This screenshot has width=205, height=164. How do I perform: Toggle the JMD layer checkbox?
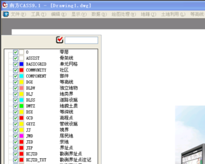click(16, 136)
